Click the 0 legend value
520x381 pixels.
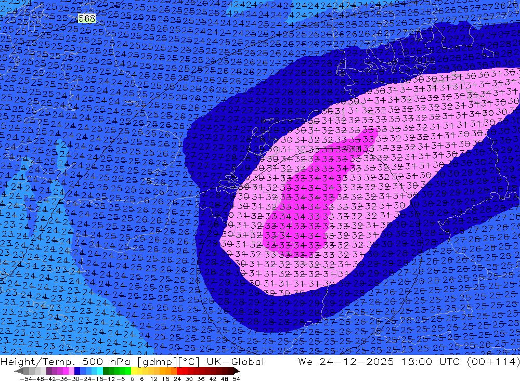coord(132,379)
